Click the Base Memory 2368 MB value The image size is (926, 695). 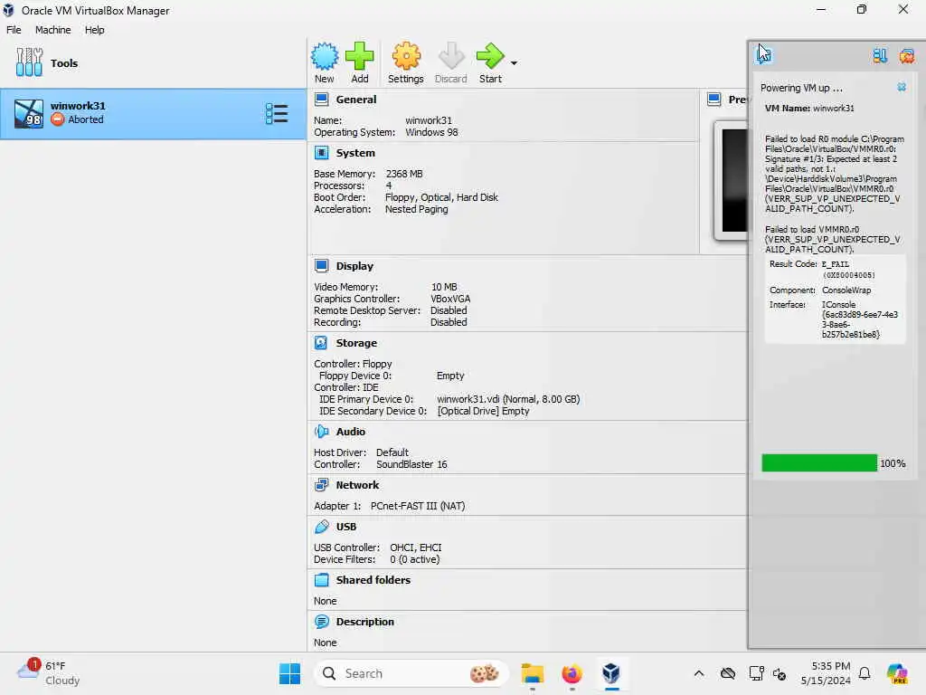[404, 174]
